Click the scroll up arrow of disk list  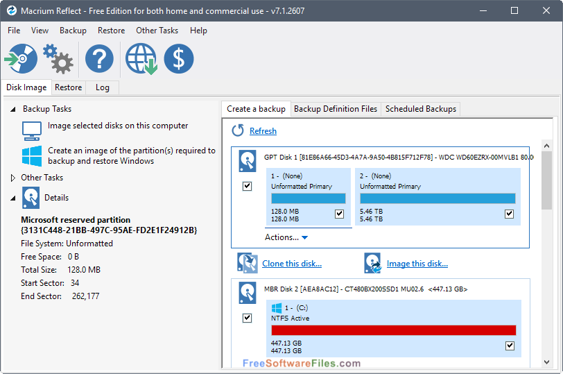[546, 146]
